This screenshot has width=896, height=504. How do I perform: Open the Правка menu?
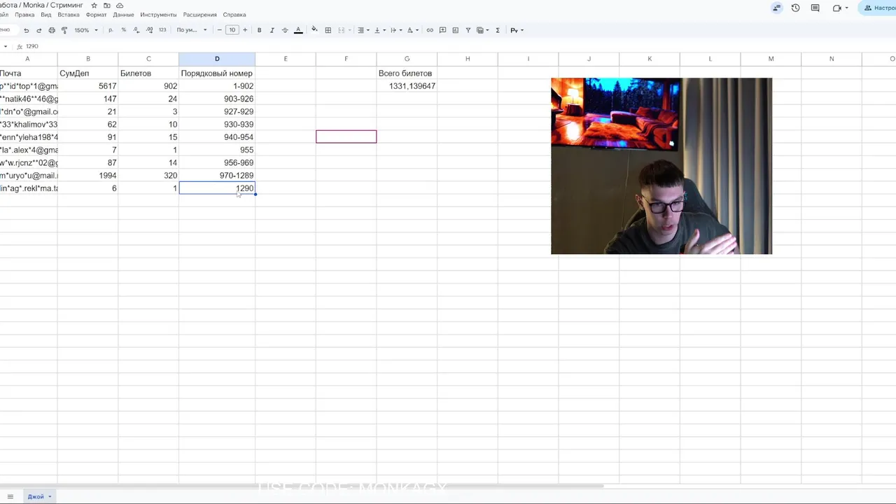coord(24,15)
